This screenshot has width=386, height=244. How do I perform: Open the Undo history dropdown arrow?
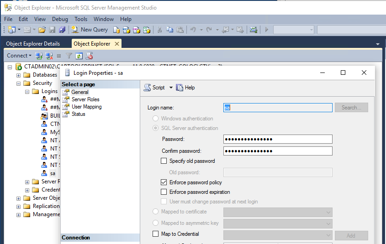point(201,30)
